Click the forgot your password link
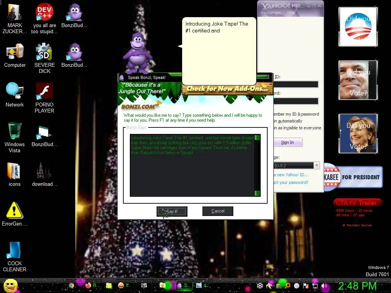Image resolution: width=391 pixels, height=293 pixels. tap(291, 182)
